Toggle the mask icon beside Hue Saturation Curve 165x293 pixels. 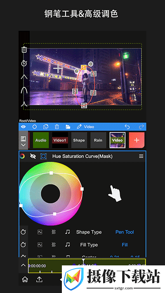[x=43, y=156]
